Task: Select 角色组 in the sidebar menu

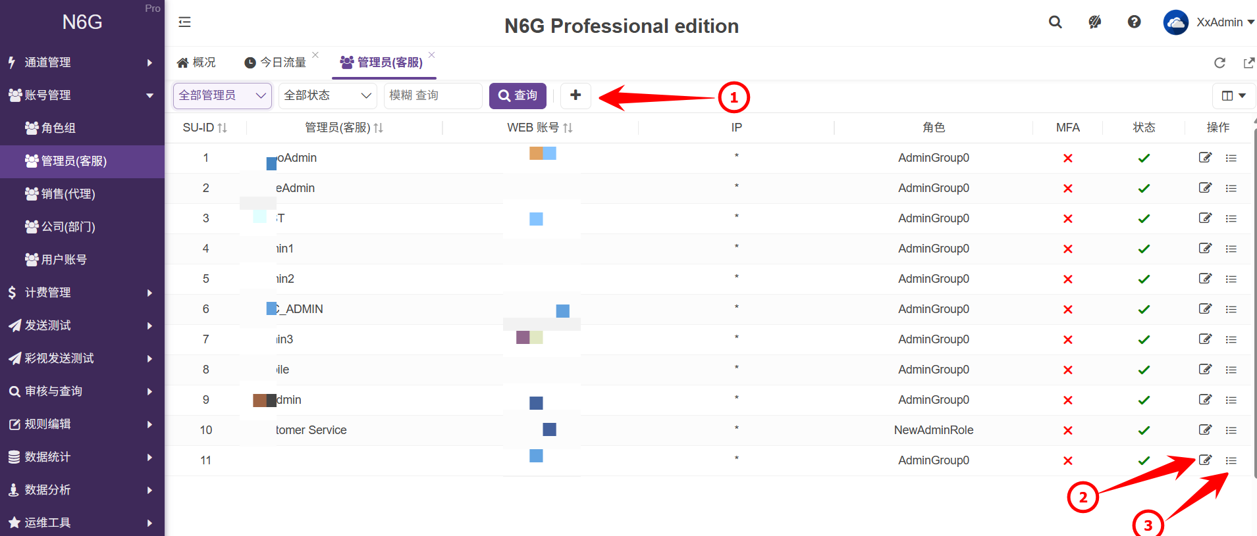Action: coord(58,128)
